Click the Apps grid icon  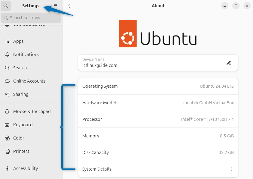coord(7,41)
